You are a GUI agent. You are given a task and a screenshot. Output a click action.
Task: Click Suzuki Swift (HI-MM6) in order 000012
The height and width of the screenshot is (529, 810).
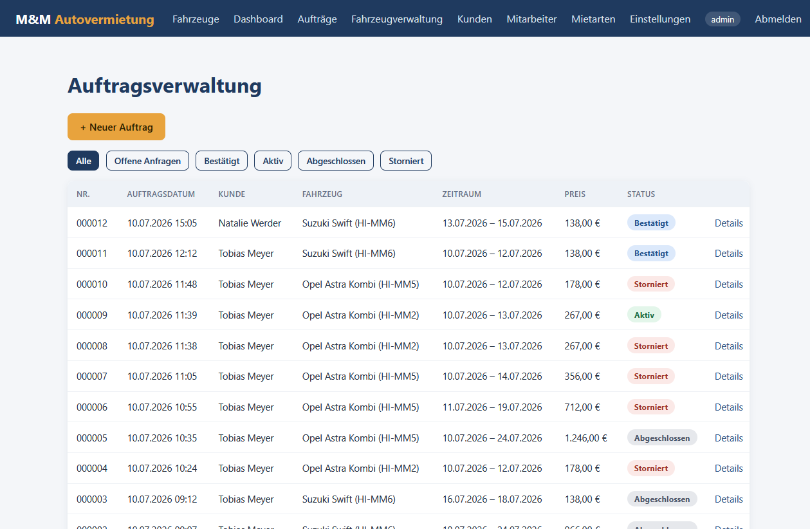click(x=349, y=223)
